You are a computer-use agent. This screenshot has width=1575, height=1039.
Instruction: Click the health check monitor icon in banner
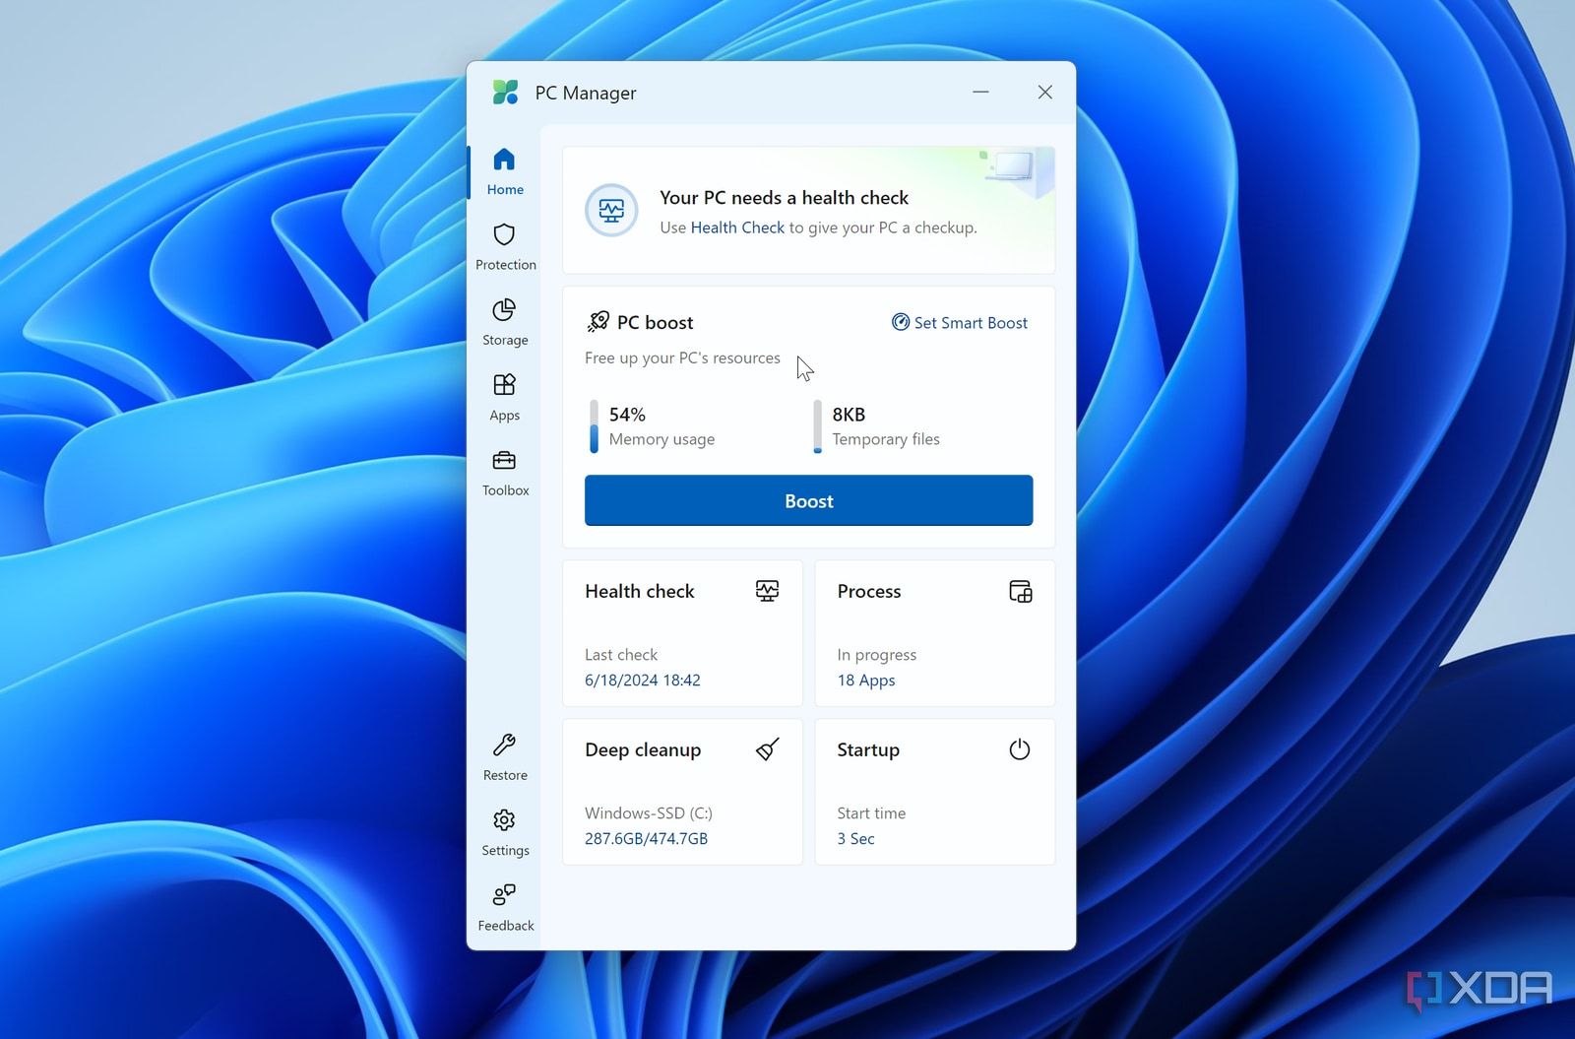click(x=611, y=210)
